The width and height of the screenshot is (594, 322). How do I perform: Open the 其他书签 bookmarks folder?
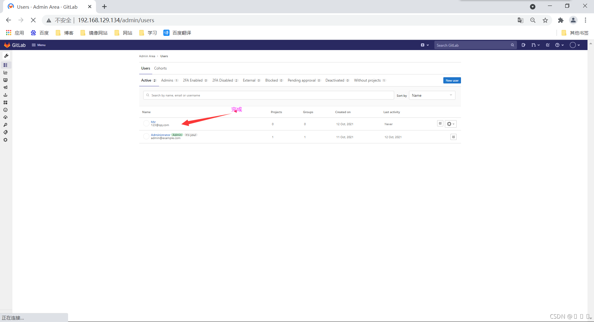click(x=575, y=33)
